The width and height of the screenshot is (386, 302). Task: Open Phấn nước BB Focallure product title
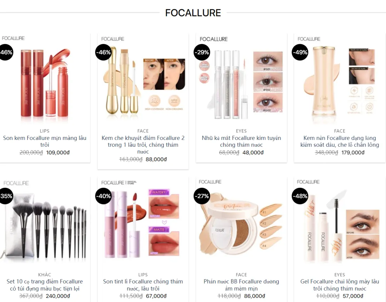coord(241,285)
